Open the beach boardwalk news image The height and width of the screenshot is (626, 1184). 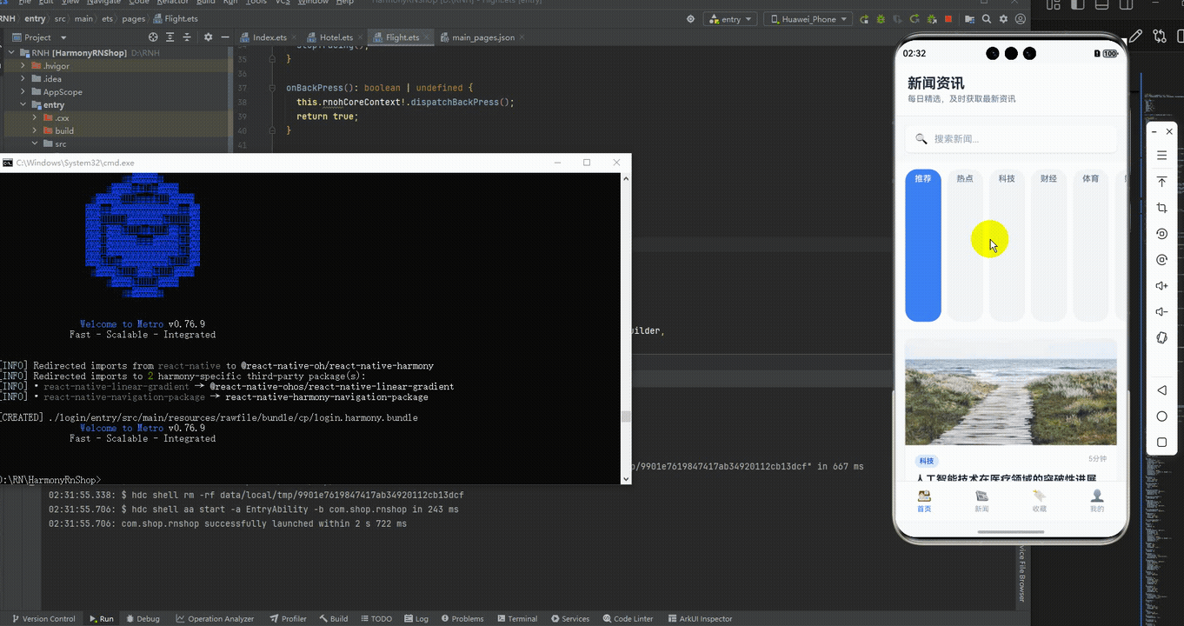point(1011,392)
